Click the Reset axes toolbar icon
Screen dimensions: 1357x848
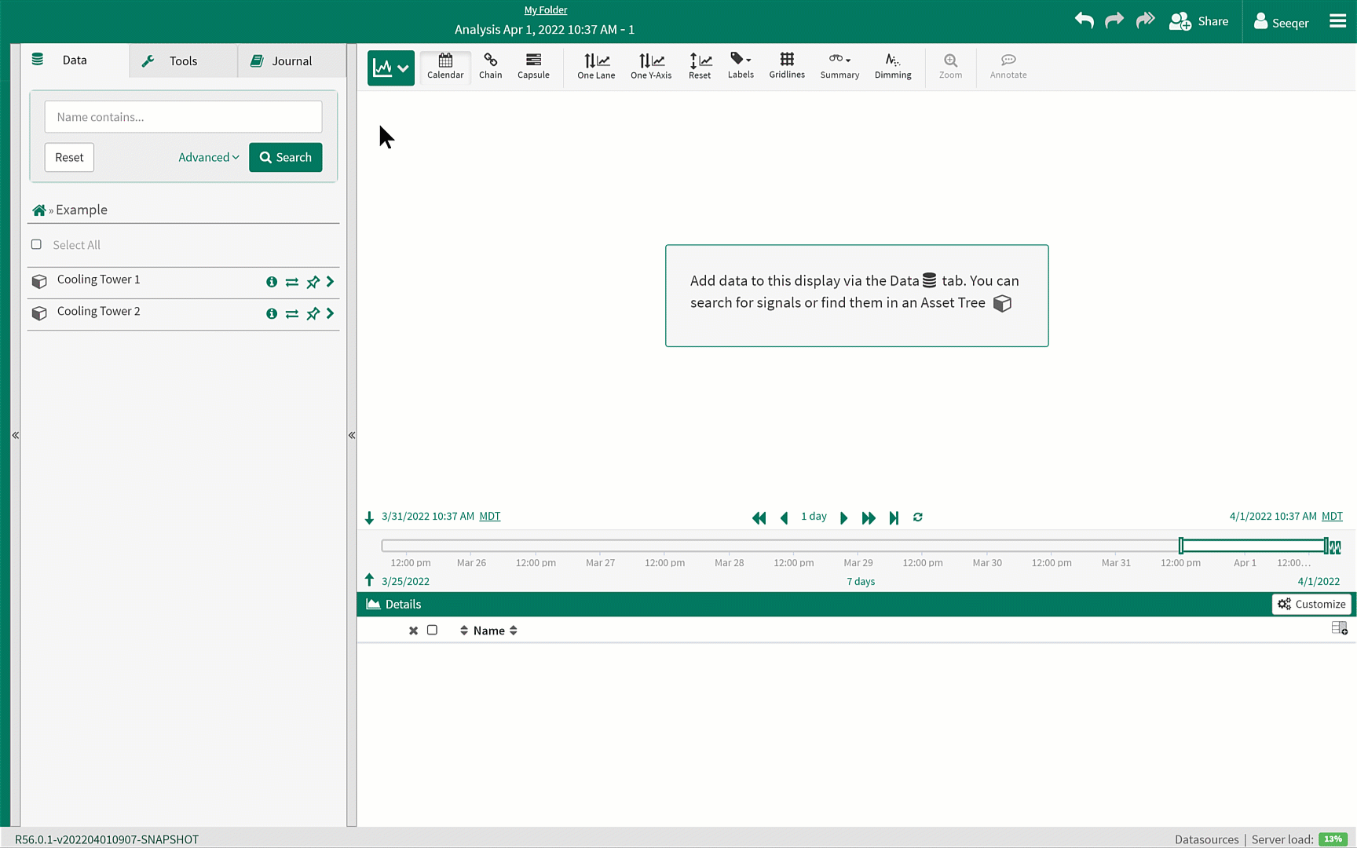tap(700, 67)
